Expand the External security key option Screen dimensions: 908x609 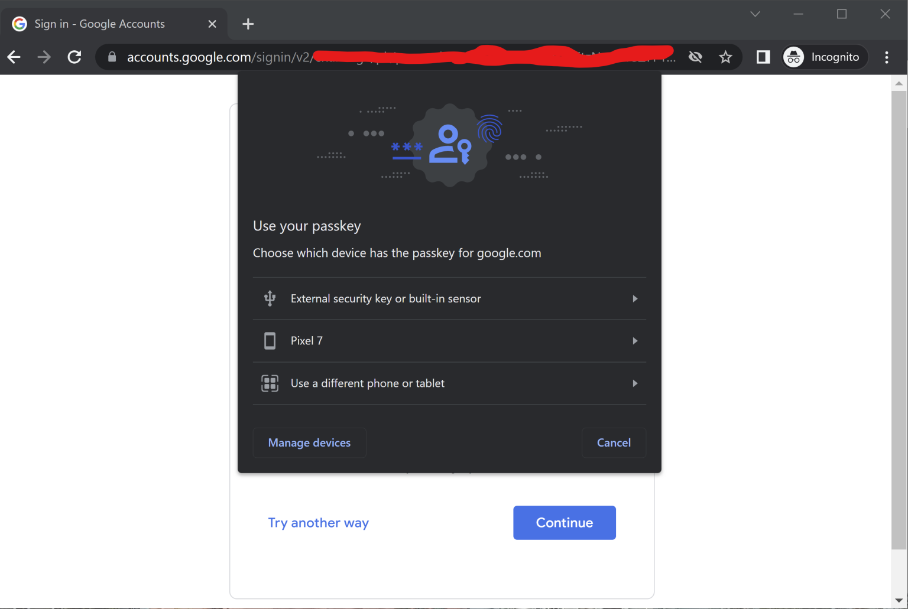pos(635,298)
